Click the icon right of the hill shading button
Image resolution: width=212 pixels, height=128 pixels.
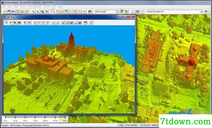pos(126,12)
